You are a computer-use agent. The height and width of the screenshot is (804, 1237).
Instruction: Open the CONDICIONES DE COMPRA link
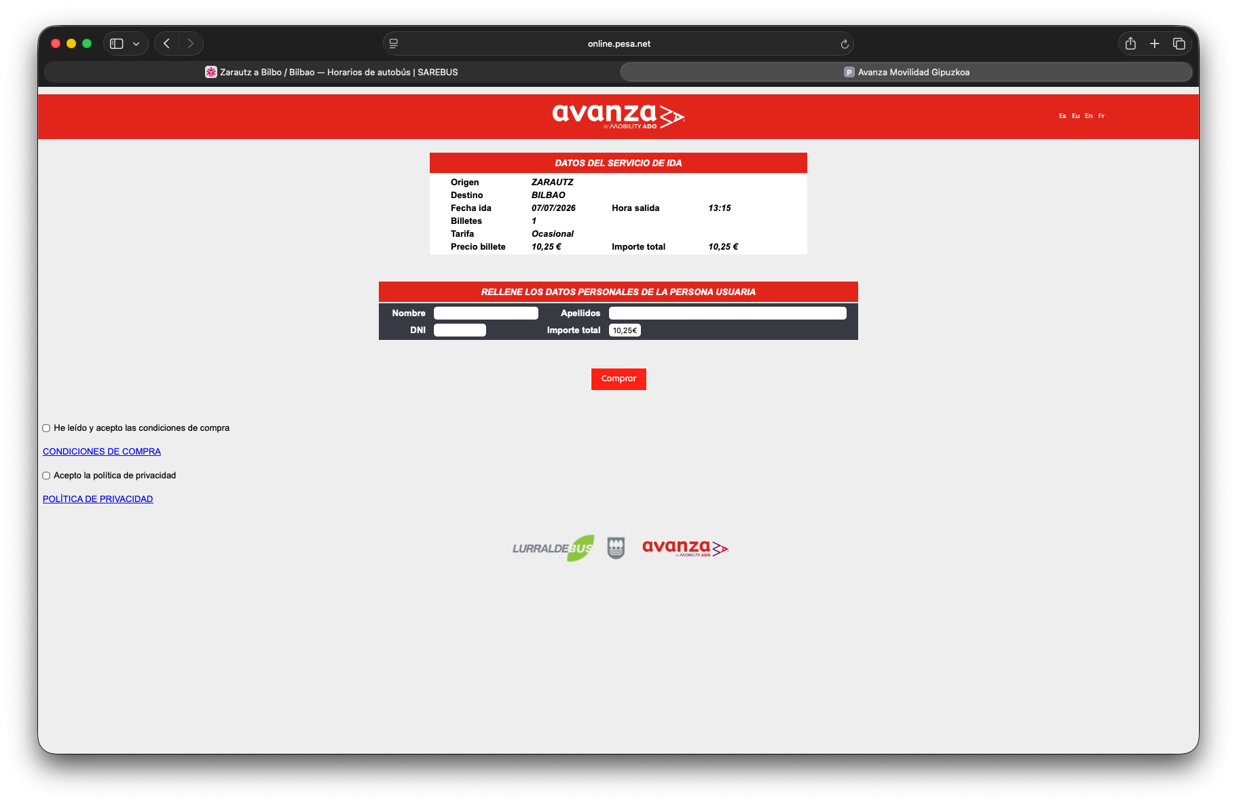click(102, 451)
